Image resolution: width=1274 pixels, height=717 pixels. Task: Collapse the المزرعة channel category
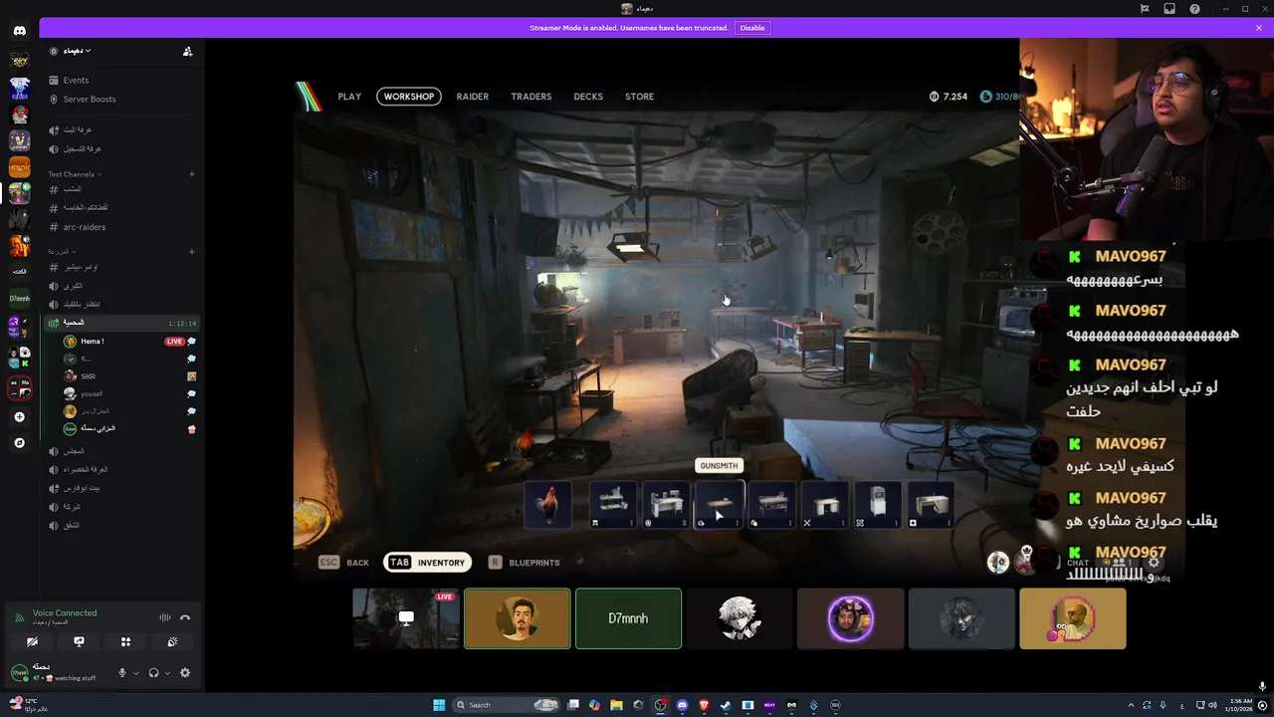[61, 251]
